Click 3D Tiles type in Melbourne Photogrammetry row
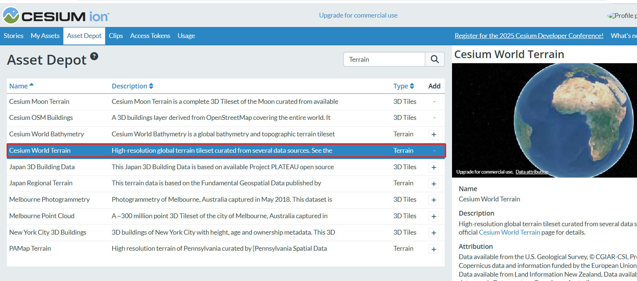This screenshot has height=281, width=637. pos(405,200)
